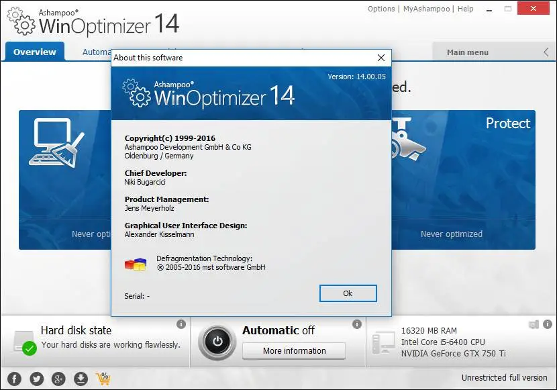
Task: Click the 16320 MB RAM text
Action: coord(429,331)
